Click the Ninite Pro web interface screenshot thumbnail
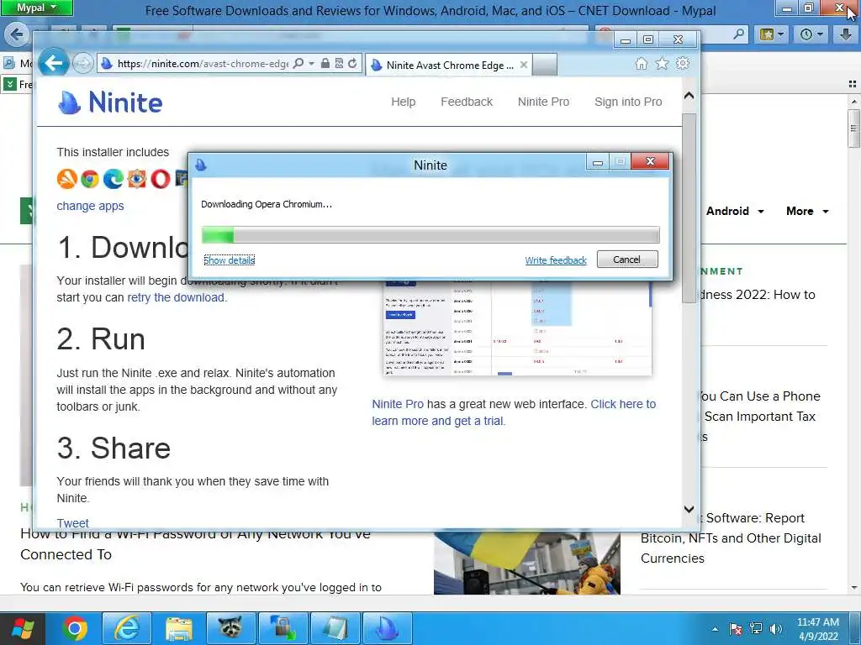 point(517,328)
